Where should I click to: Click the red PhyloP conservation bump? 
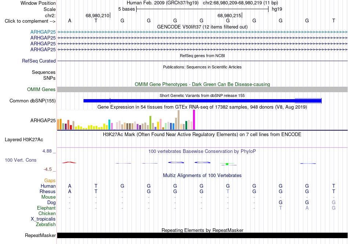point(69,162)
